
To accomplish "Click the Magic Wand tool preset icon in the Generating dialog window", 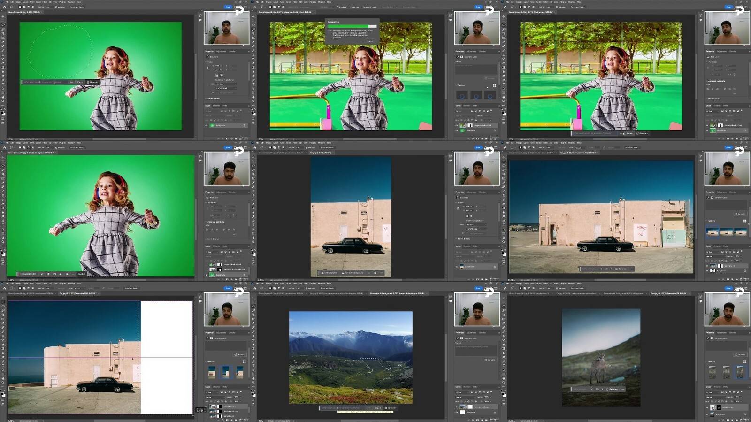I will pos(261,7).
